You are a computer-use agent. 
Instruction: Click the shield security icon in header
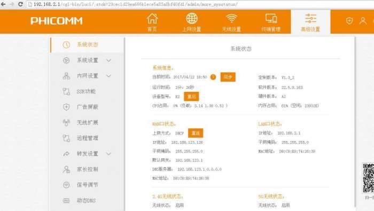(349, 21)
